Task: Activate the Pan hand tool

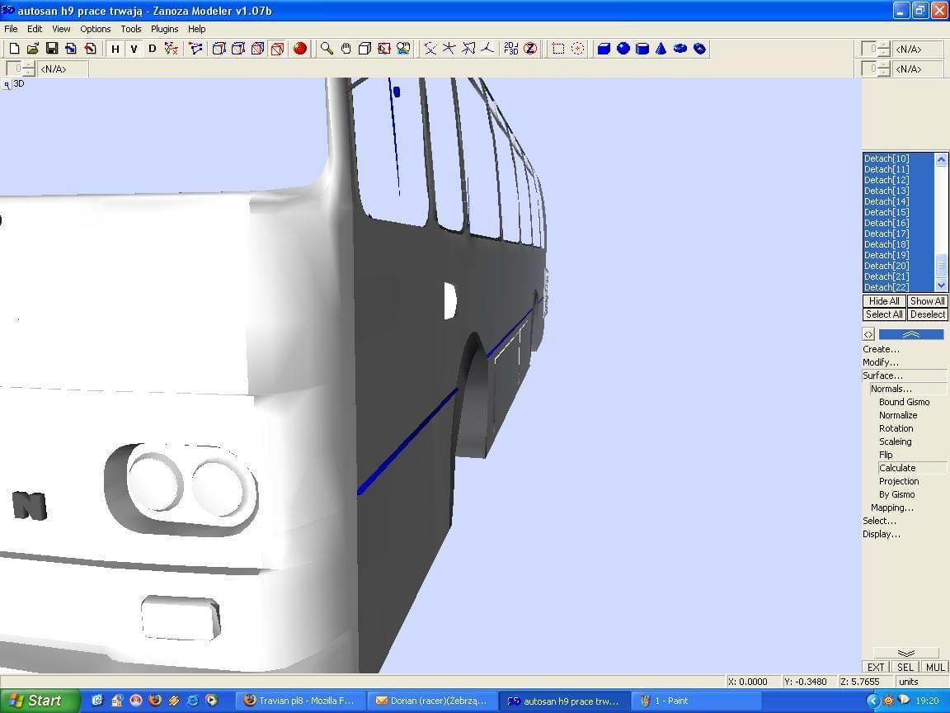Action: [346, 49]
